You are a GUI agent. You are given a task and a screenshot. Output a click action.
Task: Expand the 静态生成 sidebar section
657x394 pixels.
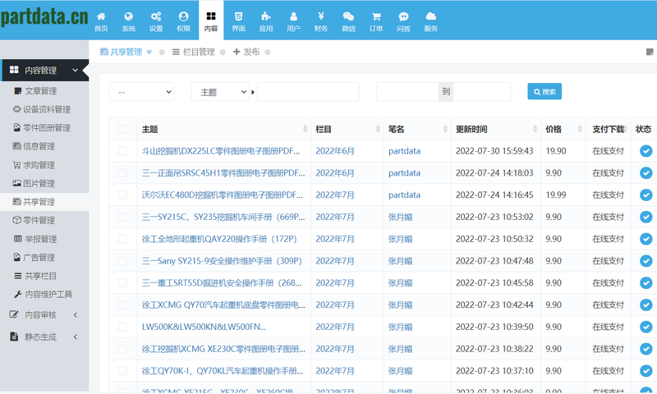(x=44, y=337)
